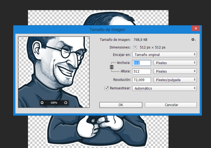Close the Tamaño de imagen dialog
211x148 pixels.
[x=196, y=28]
